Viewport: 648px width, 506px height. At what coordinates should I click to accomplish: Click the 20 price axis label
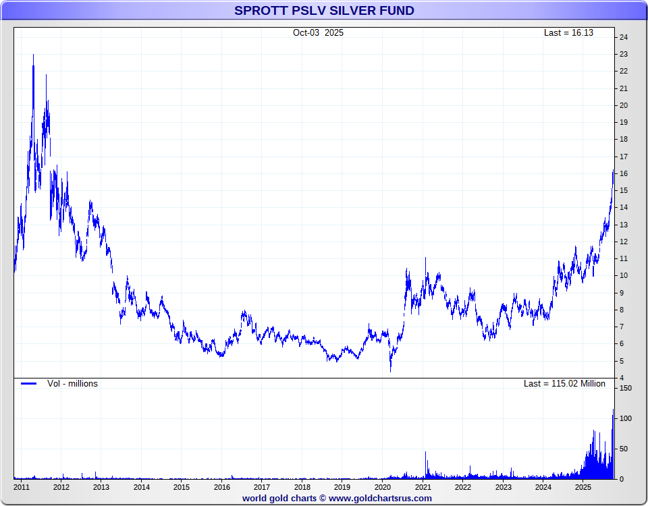(624, 105)
